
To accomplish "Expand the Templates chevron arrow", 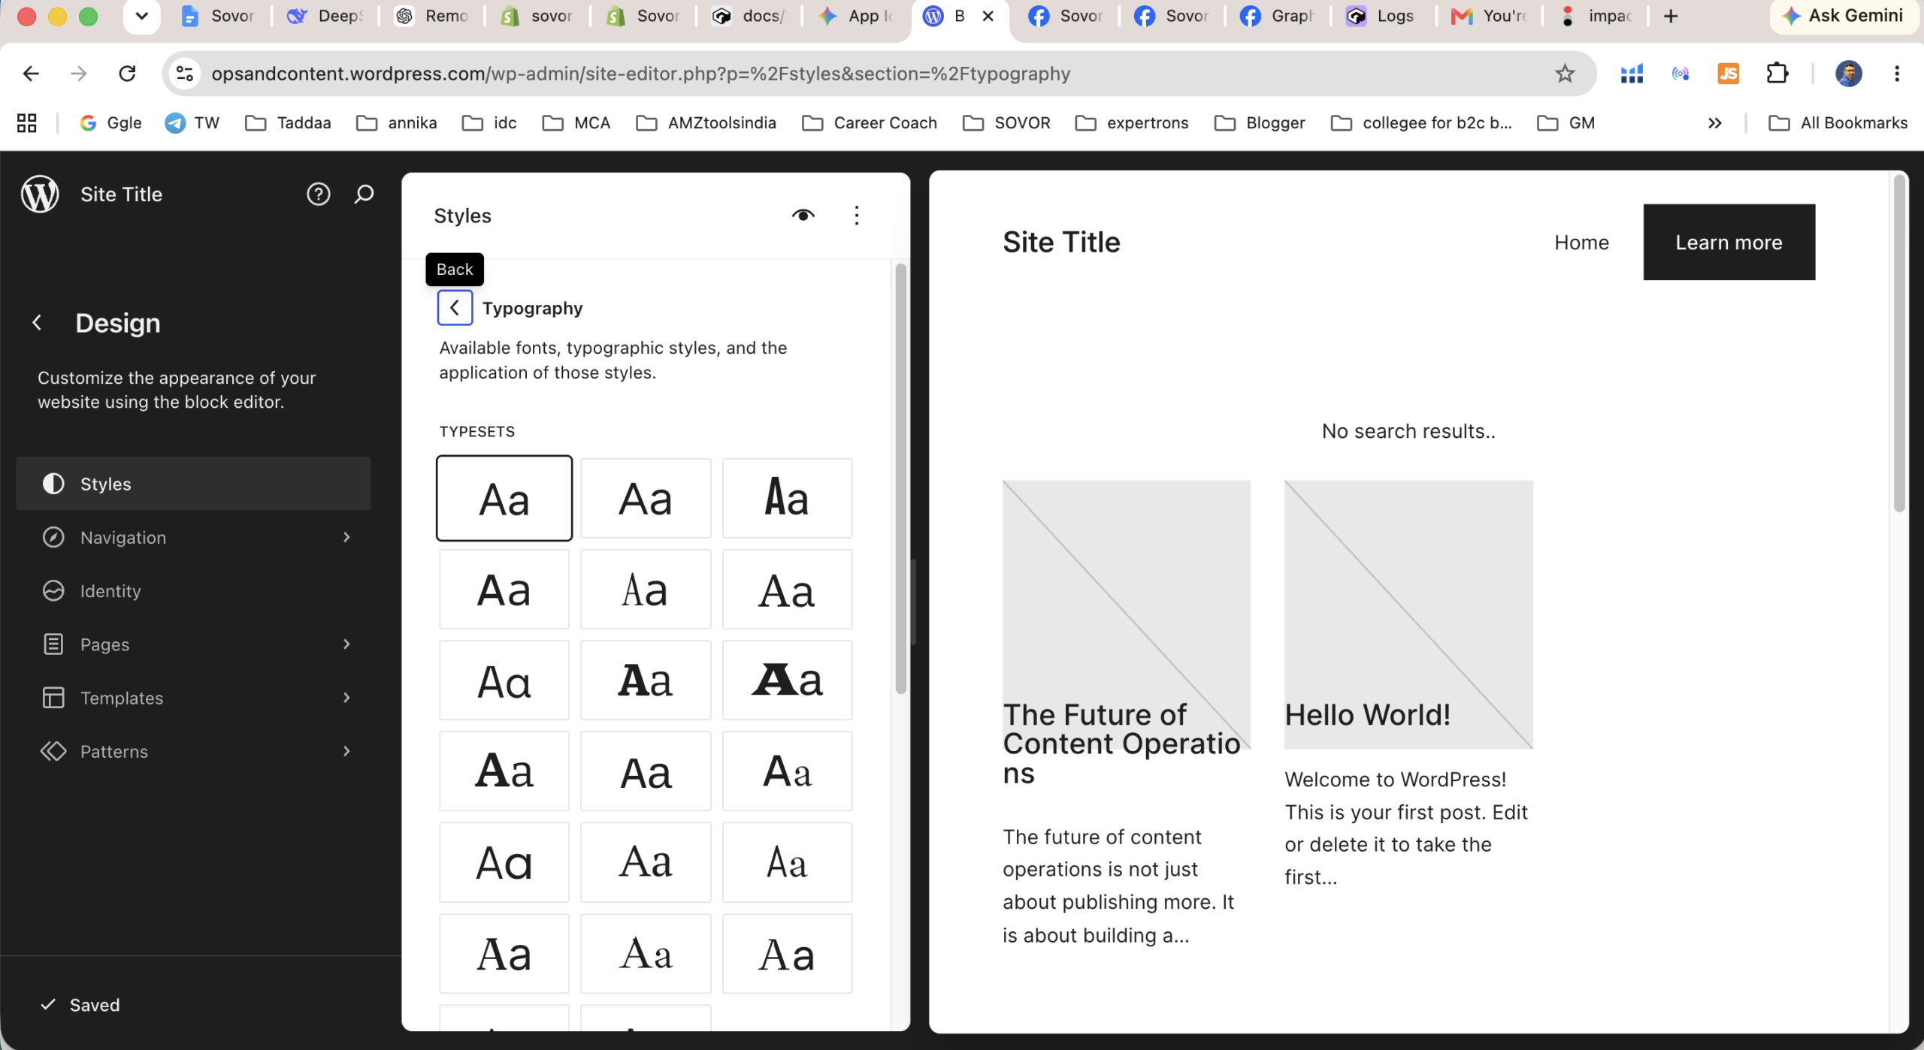I will pos(346,698).
